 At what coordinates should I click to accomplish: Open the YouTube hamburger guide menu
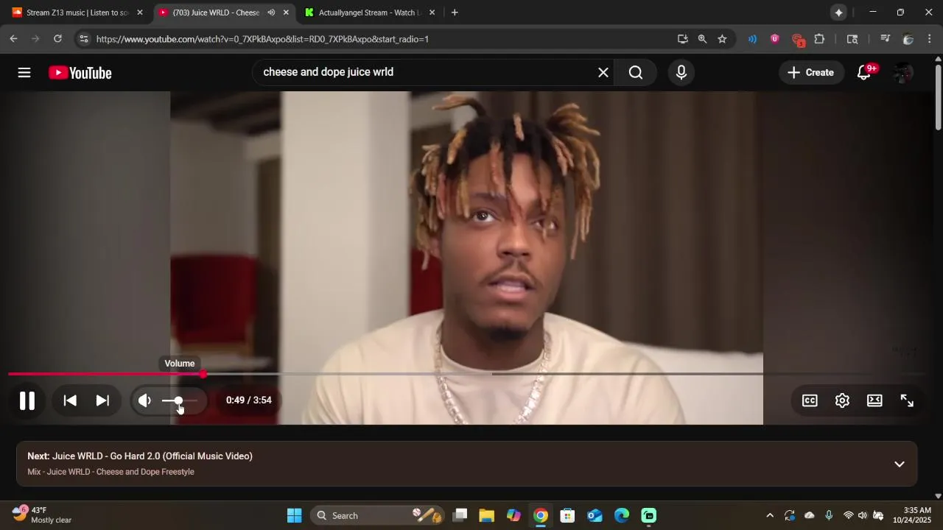(24, 72)
